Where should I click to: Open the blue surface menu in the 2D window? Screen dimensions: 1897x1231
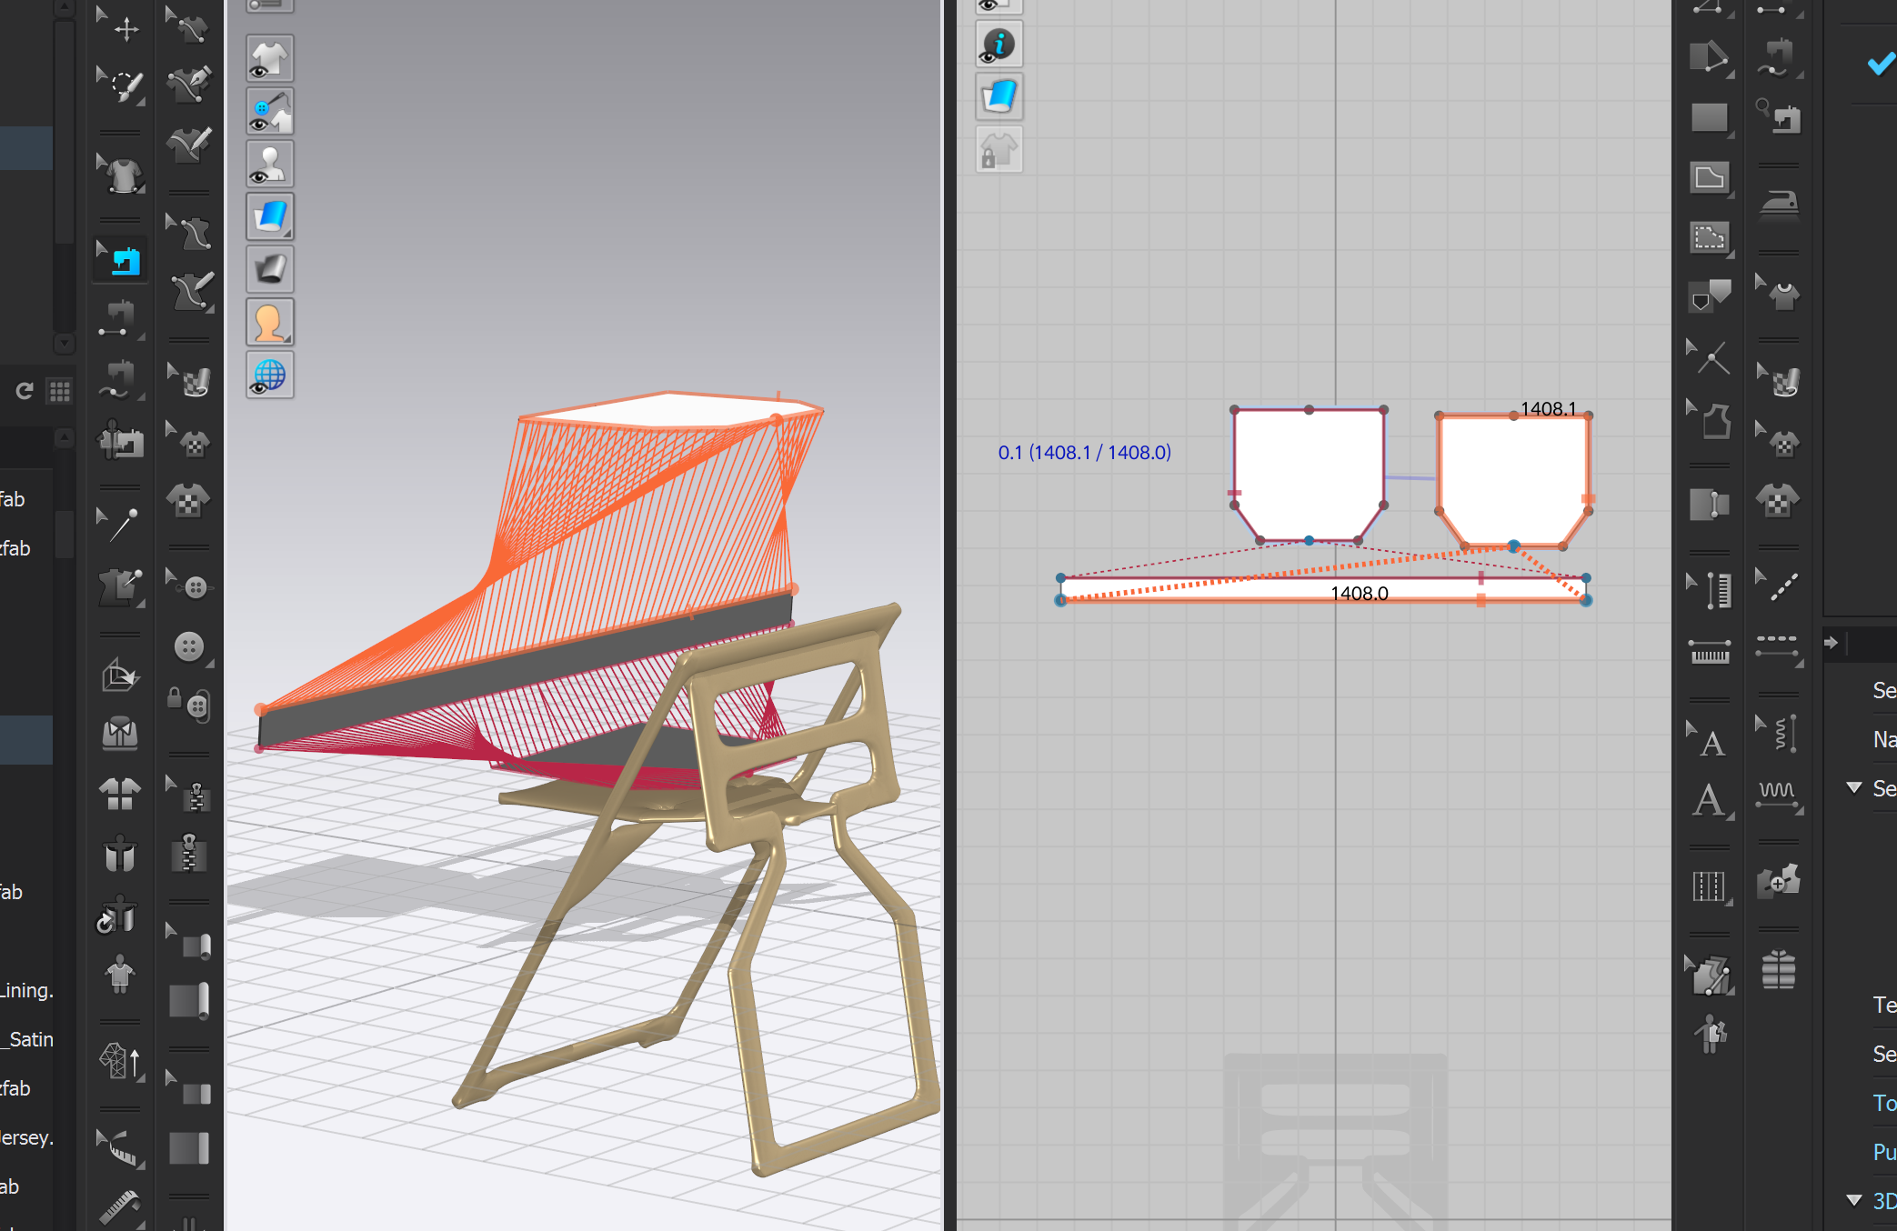pyautogui.click(x=999, y=97)
